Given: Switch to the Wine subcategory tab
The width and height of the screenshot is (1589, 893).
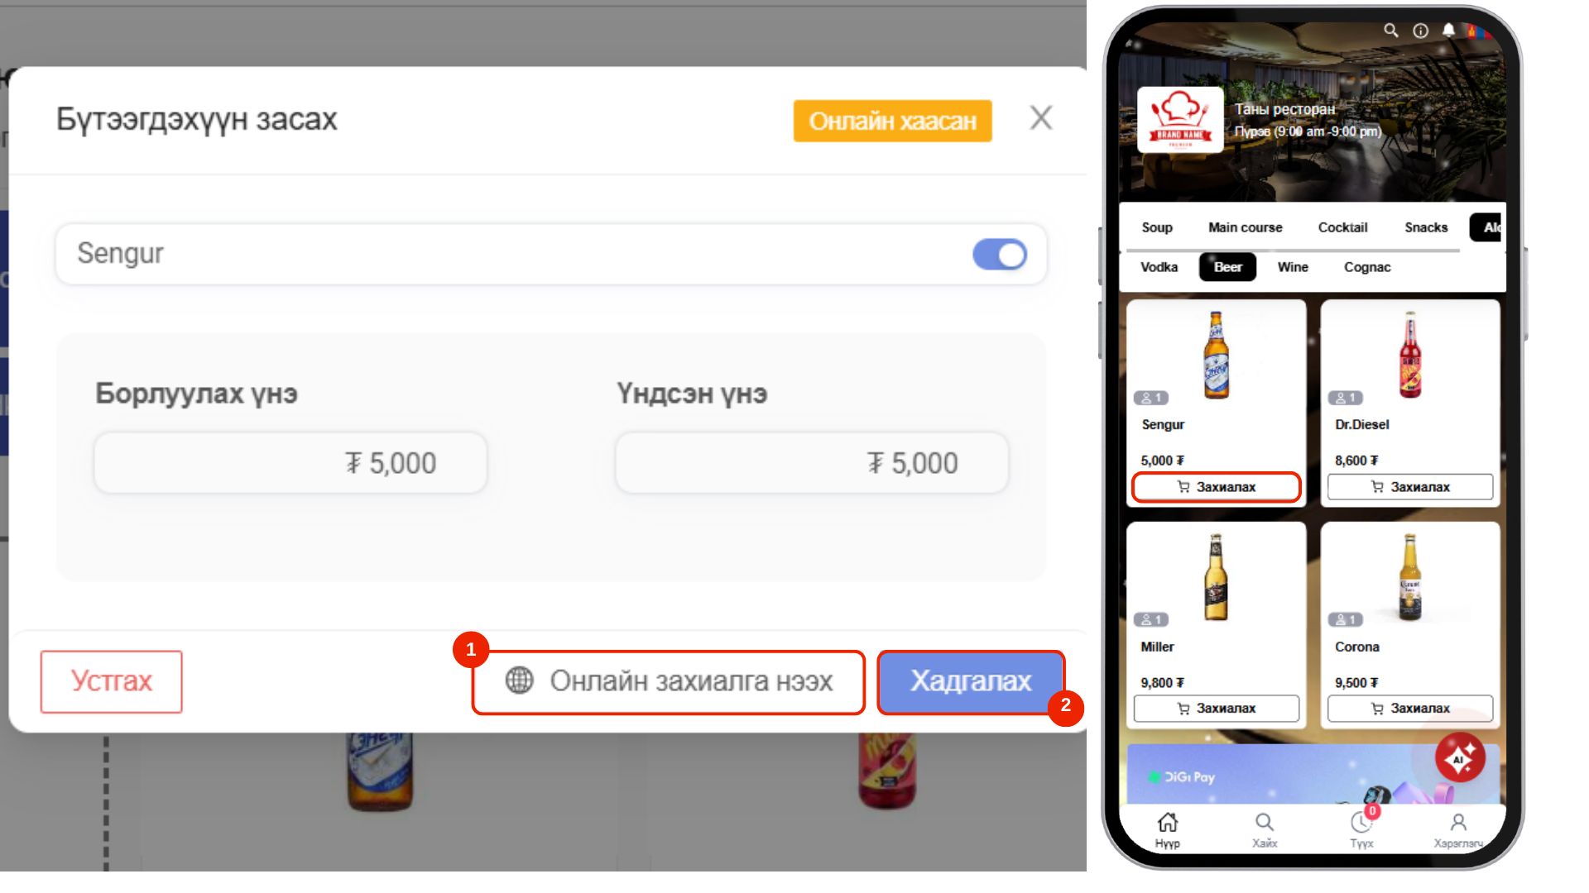Looking at the screenshot, I should [1293, 267].
